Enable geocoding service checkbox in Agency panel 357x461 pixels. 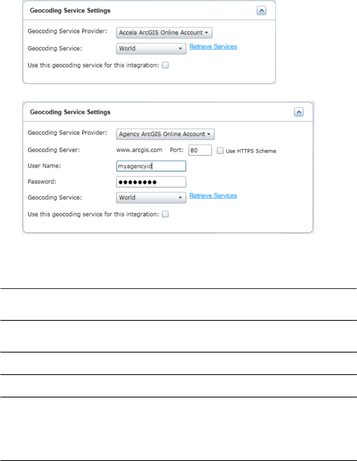165,214
